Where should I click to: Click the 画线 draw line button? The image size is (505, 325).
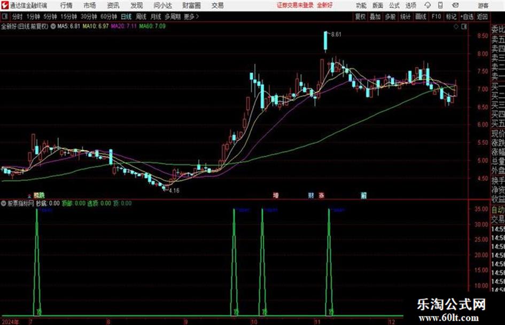tap(421, 17)
